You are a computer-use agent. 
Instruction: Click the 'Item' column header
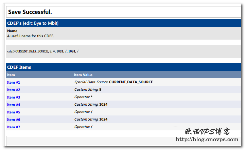(x=11, y=75)
